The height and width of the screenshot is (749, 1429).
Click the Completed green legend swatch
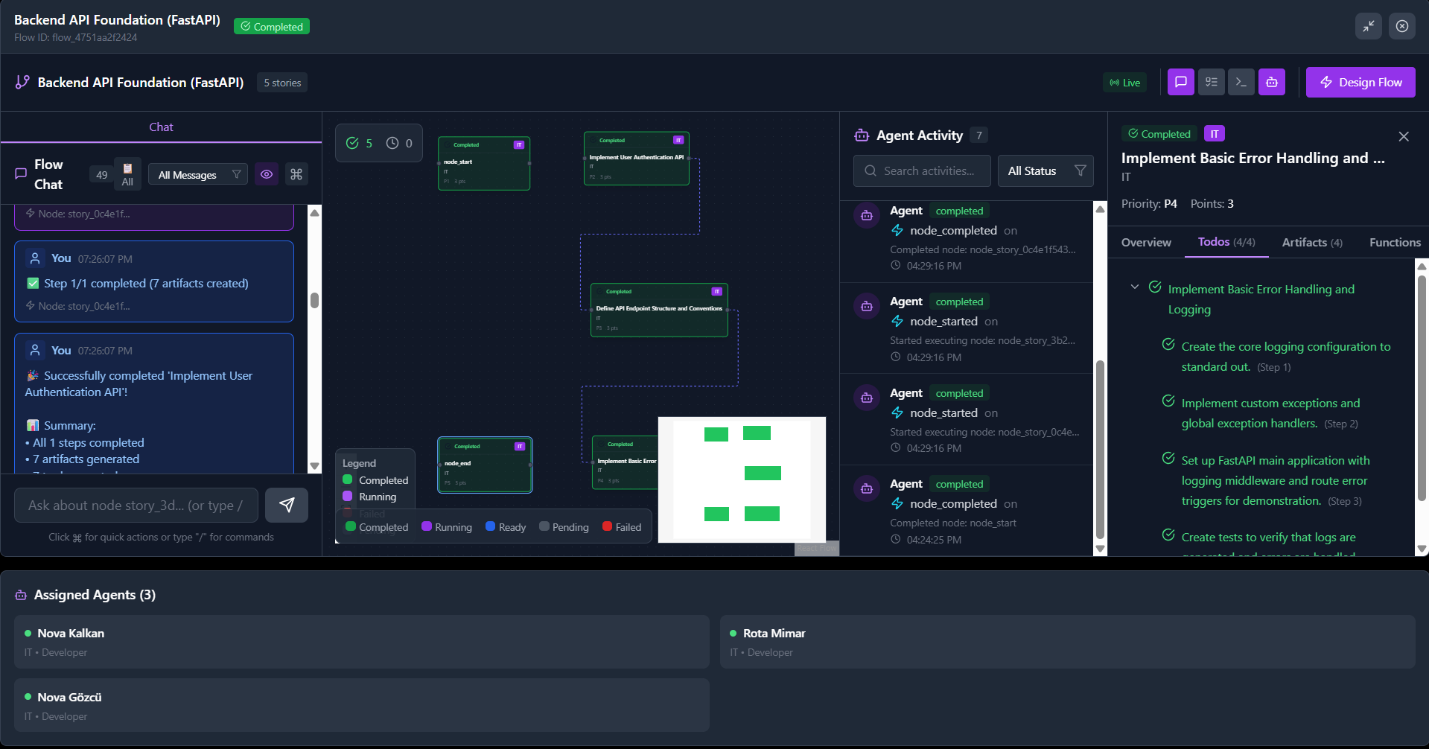[x=350, y=526]
